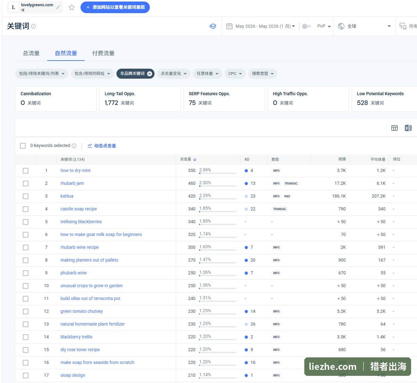The width and height of the screenshot is (417, 383).
Task: Click the calendar icon for date range
Action: coord(229,26)
